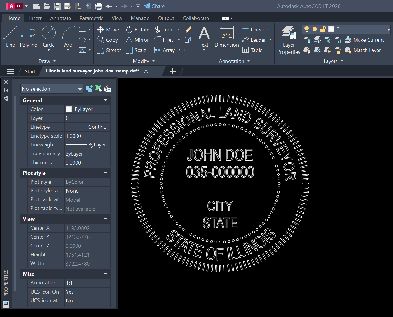This screenshot has height=317, width=393.
Task: Go to the Start tab
Action: [x=30, y=71]
